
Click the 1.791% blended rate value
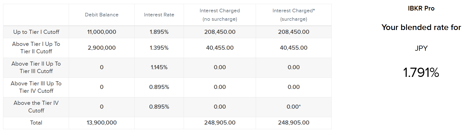(x=421, y=73)
